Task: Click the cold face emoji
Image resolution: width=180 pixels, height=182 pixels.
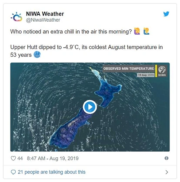Action: 37,55
